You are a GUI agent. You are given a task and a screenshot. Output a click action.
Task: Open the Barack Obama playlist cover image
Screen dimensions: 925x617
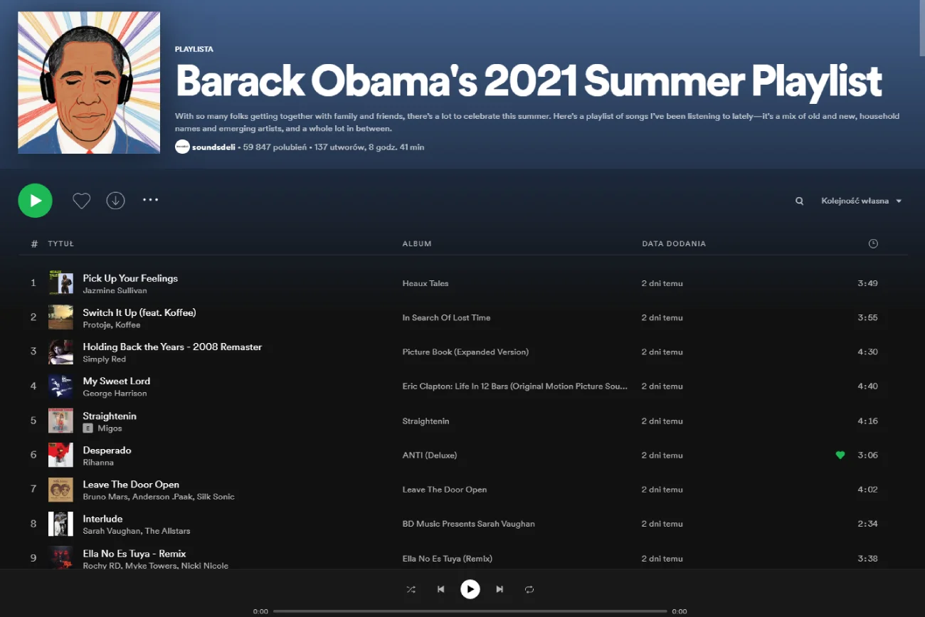[89, 83]
